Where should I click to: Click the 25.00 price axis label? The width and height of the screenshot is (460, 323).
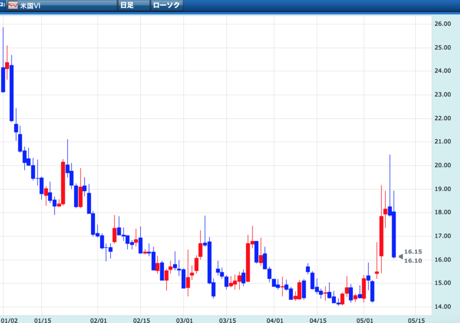[443, 48]
